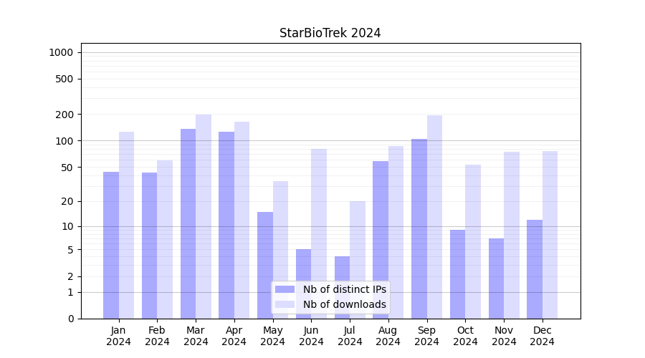The image size is (645, 358).
Task: Click the 'Nb of downloads' legend color swatch
Action: pos(285,304)
